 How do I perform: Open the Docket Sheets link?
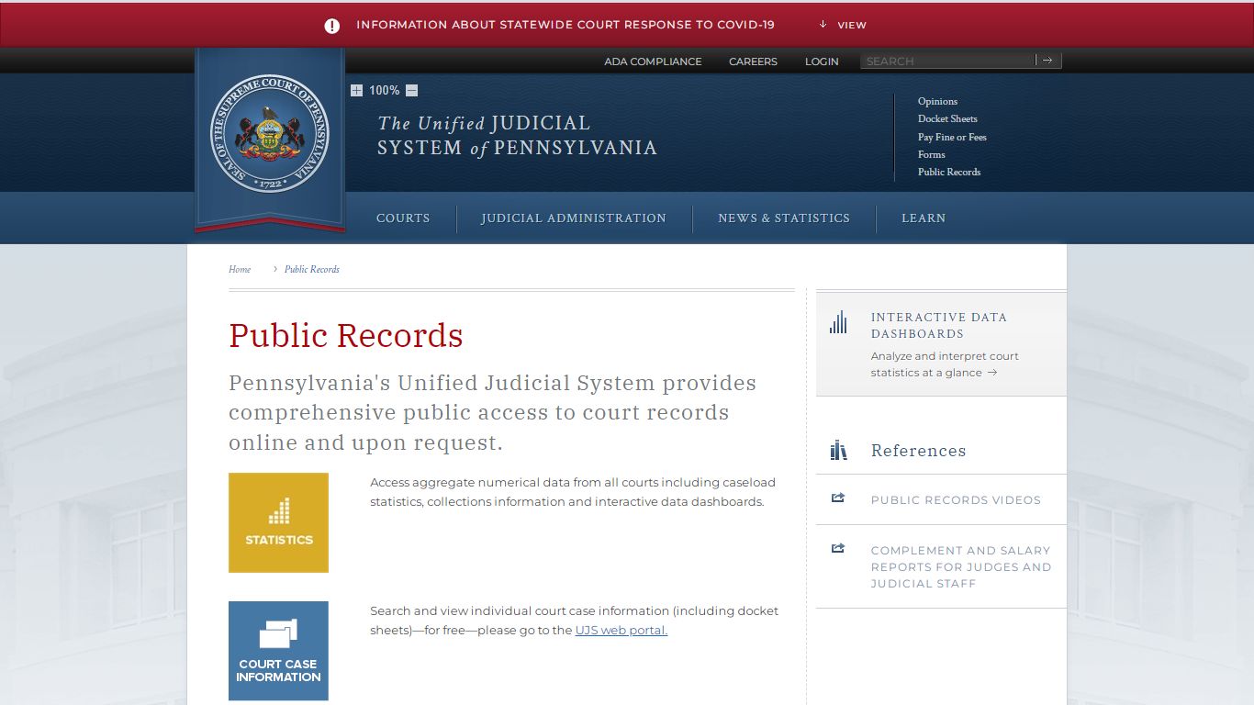[948, 118]
